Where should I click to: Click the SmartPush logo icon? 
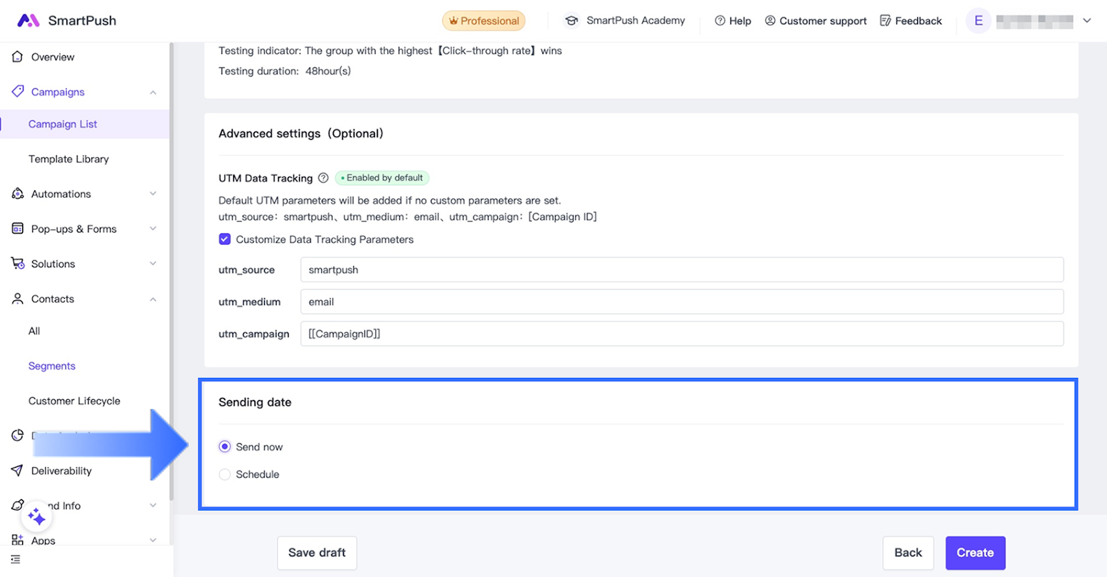click(x=28, y=21)
